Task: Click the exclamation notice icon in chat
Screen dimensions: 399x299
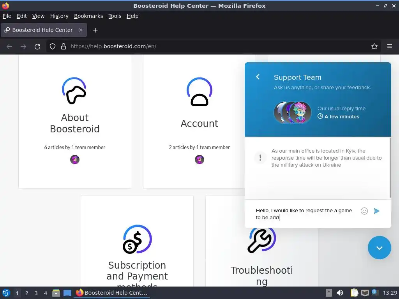Action: coord(260,158)
